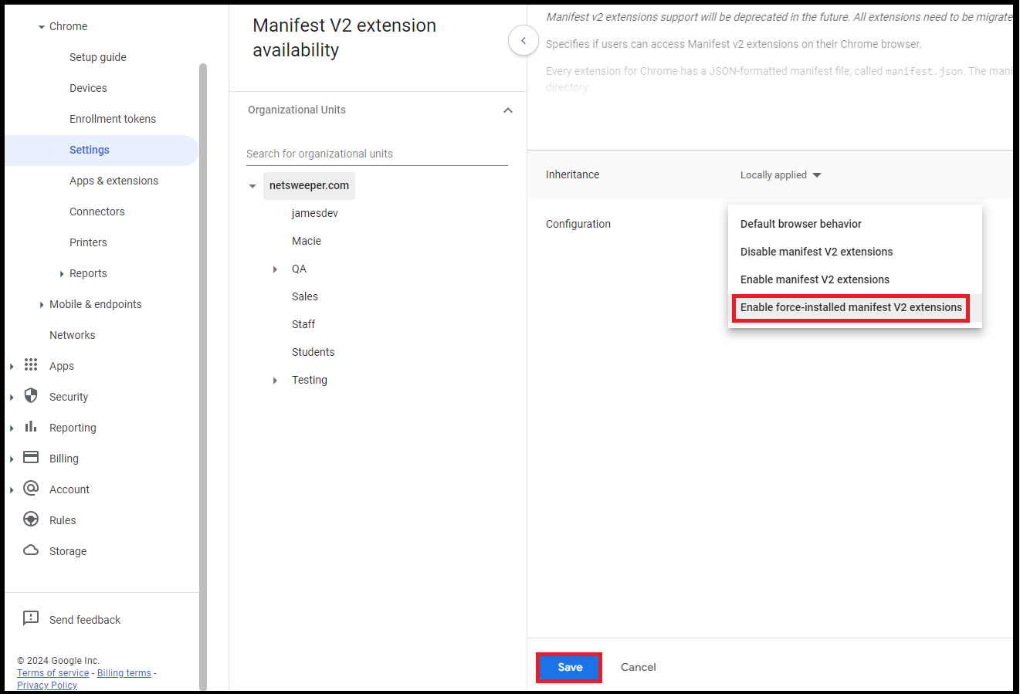
Task: Open Printers in the sidebar
Action: [x=88, y=242]
